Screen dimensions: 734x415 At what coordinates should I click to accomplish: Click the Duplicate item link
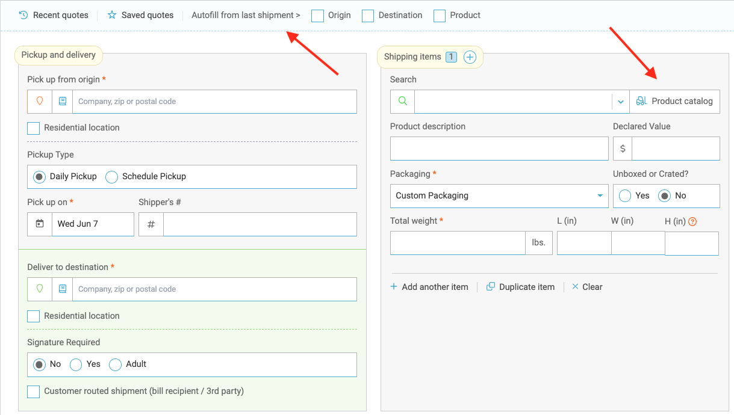tap(520, 287)
